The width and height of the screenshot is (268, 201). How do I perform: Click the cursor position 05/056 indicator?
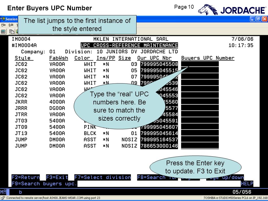(x=242, y=192)
